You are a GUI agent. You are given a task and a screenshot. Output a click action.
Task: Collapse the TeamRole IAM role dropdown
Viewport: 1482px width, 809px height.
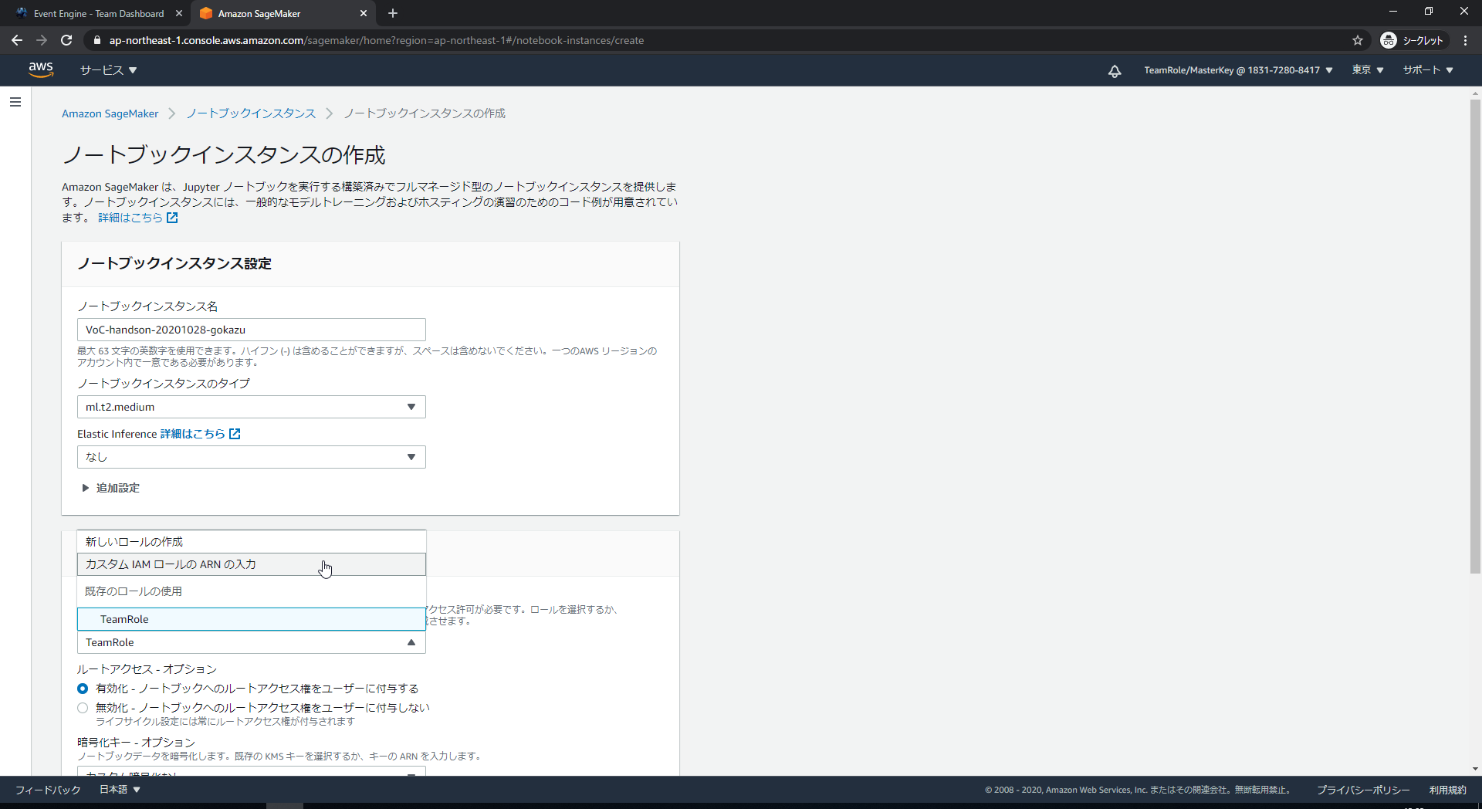(252, 642)
